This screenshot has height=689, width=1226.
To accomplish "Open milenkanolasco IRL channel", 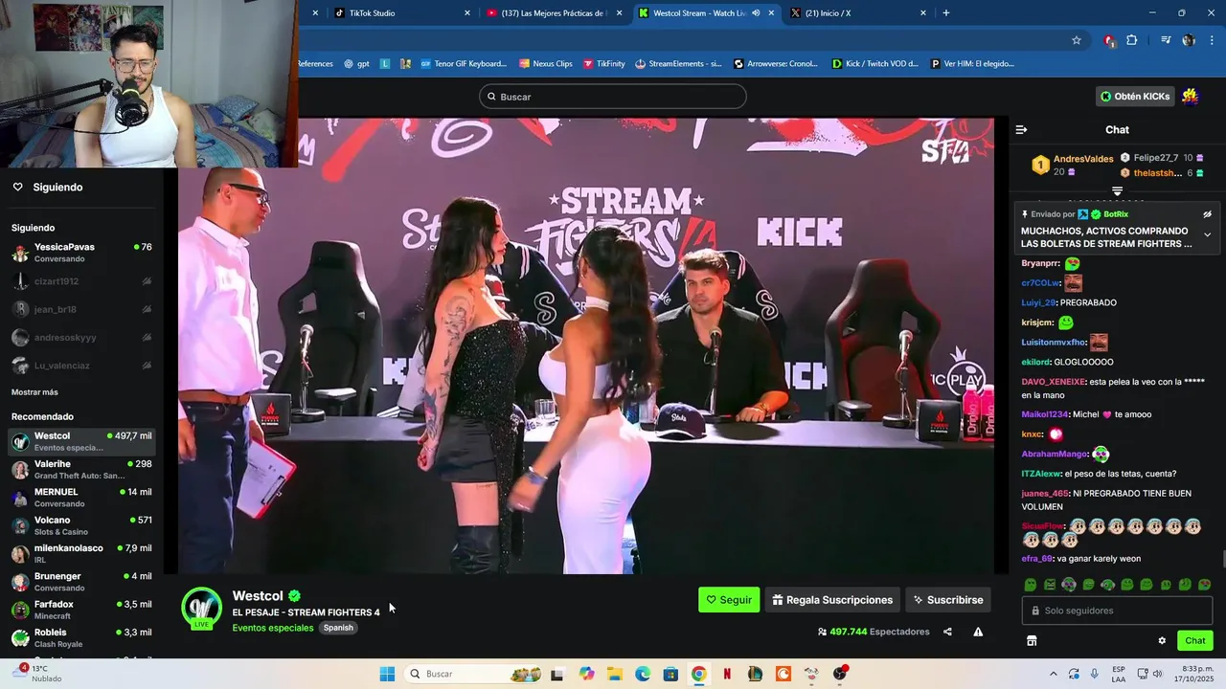I will point(81,553).
